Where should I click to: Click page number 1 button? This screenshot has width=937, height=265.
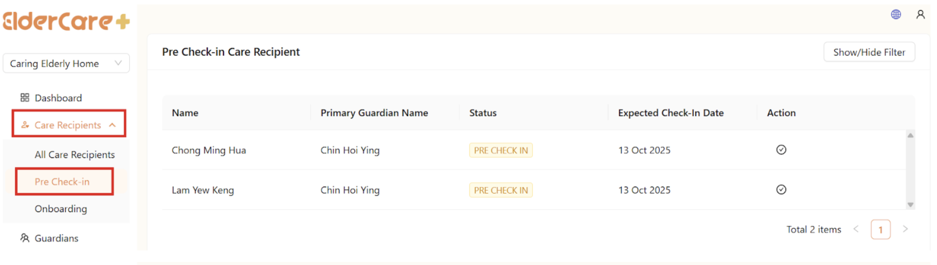(x=880, y=230)
